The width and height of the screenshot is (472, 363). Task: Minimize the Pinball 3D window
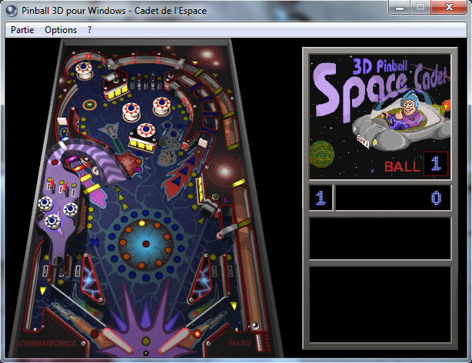pos(400,8)
